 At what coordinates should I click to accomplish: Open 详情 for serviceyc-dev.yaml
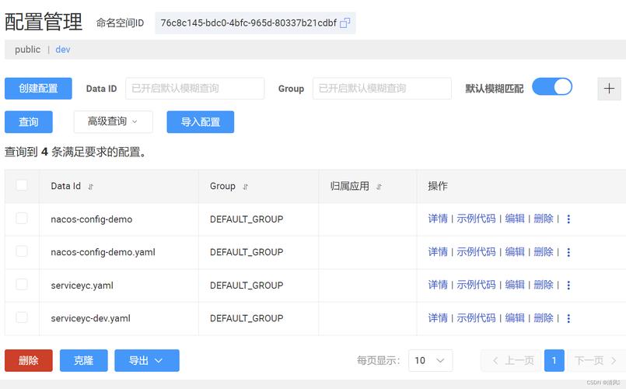pos(438,318)
